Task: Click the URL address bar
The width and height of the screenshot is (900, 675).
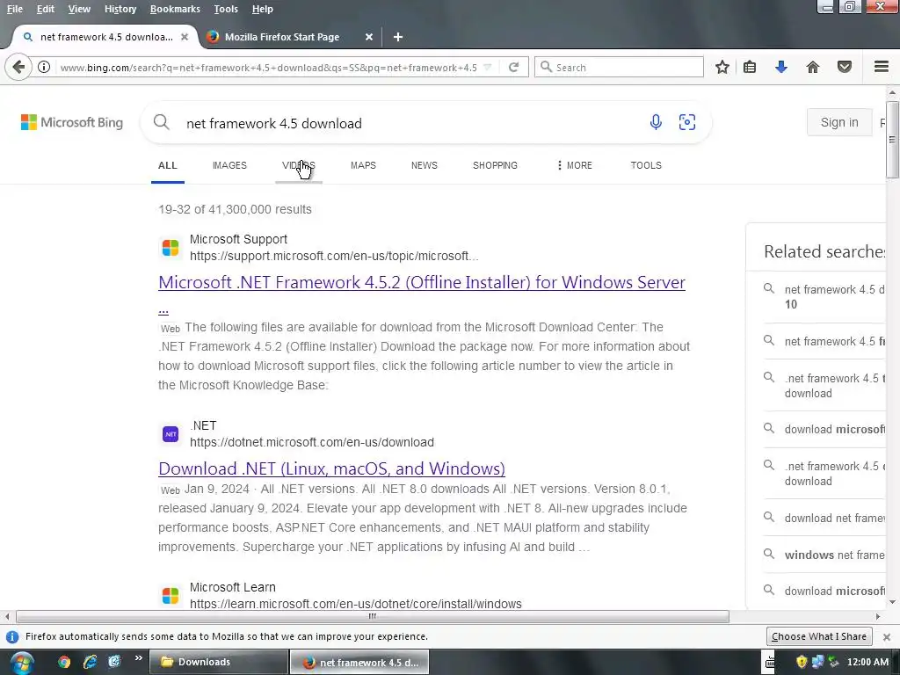Action: pyautogui.click(x=268, y=67)
